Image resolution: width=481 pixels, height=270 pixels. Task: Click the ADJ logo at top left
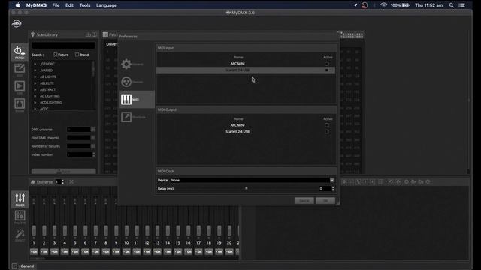[17, 23]
